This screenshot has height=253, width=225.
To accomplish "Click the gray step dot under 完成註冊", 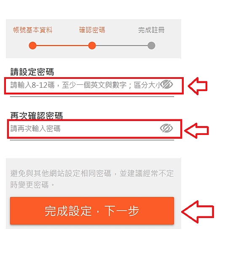I will [x=152, y=46].
